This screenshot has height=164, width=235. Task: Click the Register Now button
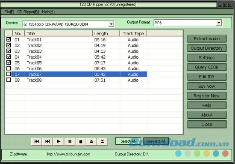click(x=207, y=96)
